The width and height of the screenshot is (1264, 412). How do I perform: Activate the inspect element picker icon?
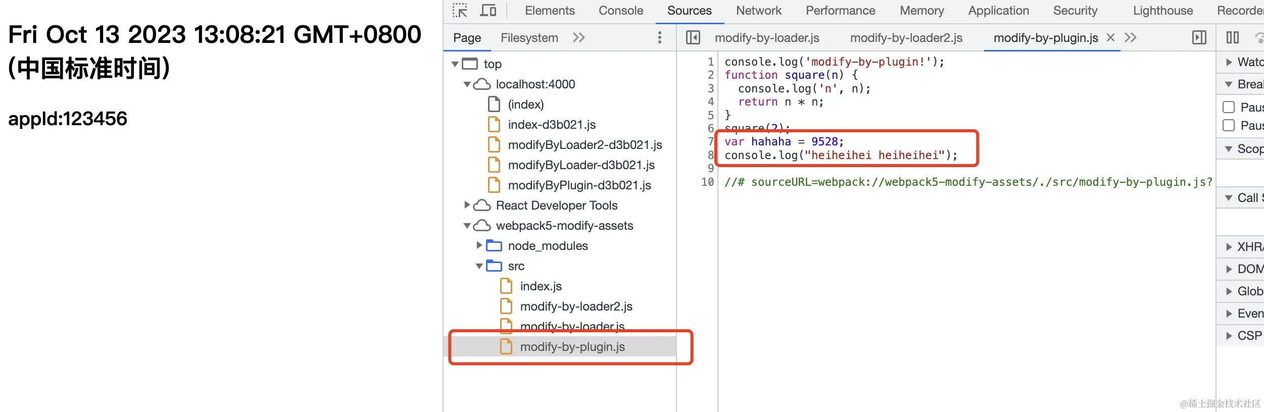click(460, 11)
